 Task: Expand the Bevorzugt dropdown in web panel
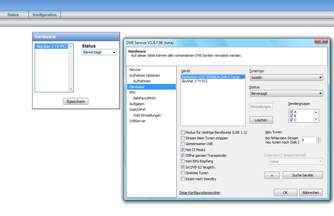tap(99, 52)
